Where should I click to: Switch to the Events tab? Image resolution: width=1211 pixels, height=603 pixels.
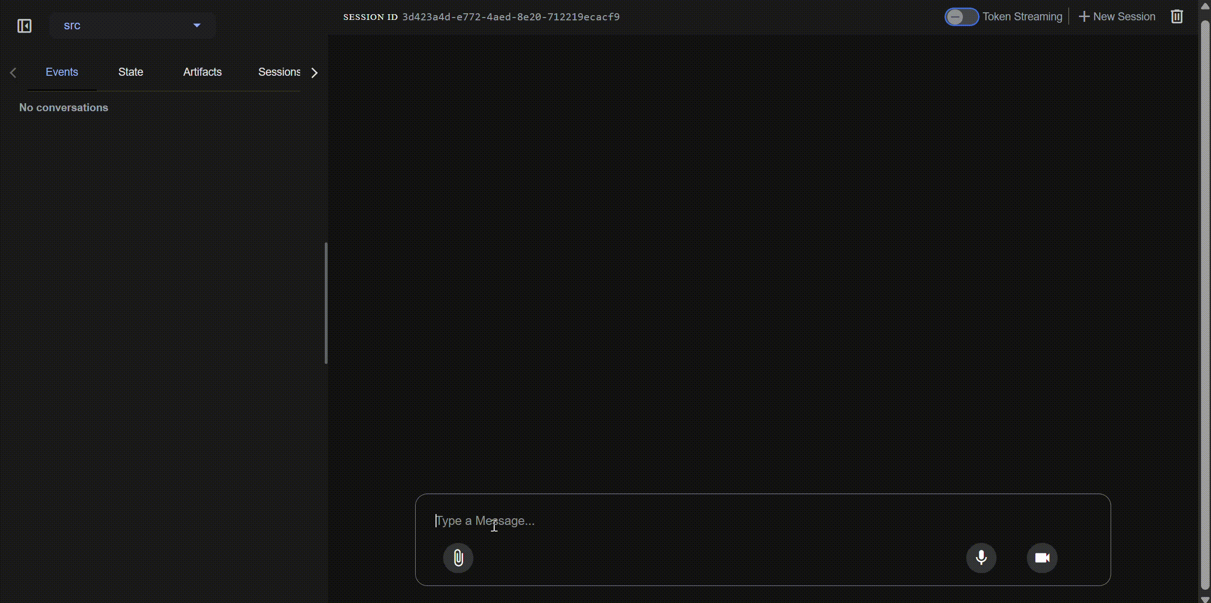(x=62, y=72)
